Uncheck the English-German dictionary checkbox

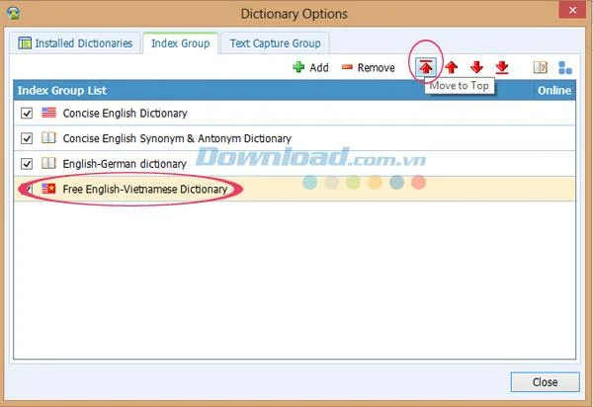coord(27,164)
